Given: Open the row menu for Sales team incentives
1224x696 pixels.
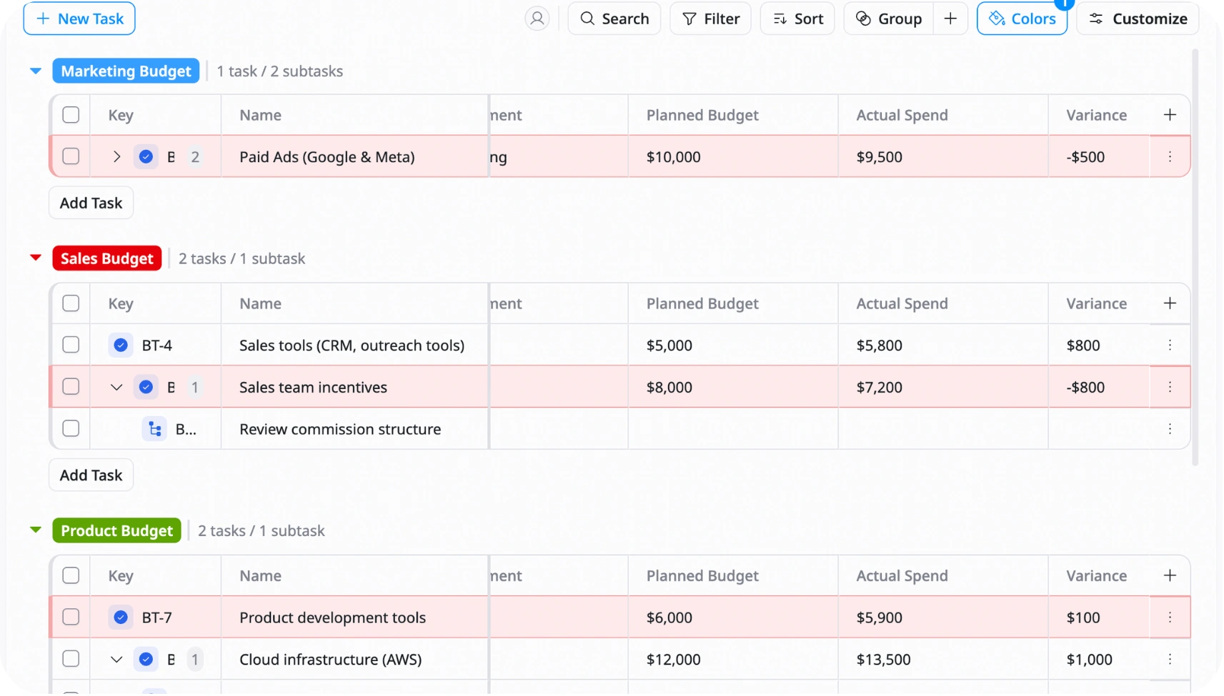Looking at the screenshot, I should [x=1170, y=387].
